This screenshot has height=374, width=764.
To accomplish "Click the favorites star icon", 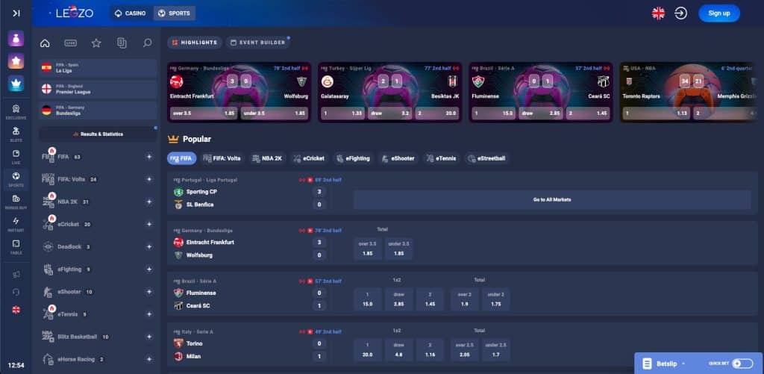I will (x=95, y=43).
